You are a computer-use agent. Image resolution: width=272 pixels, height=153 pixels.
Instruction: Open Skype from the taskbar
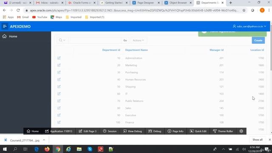[90, 149]
